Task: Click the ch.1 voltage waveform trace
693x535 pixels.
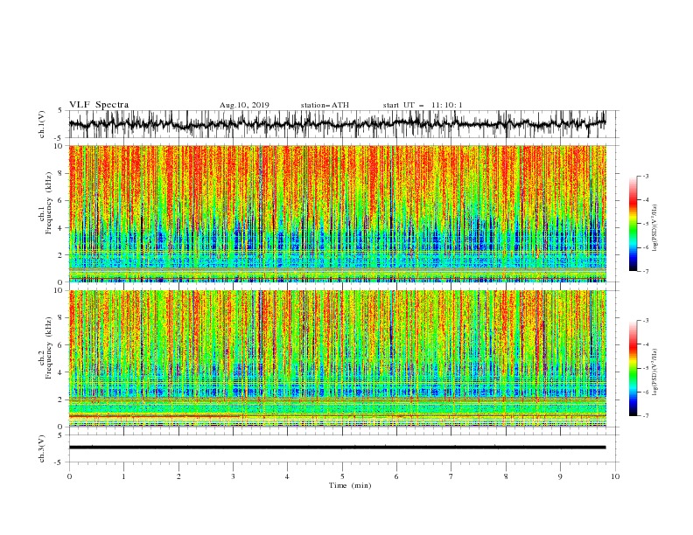Action: [x=337, y=124]
